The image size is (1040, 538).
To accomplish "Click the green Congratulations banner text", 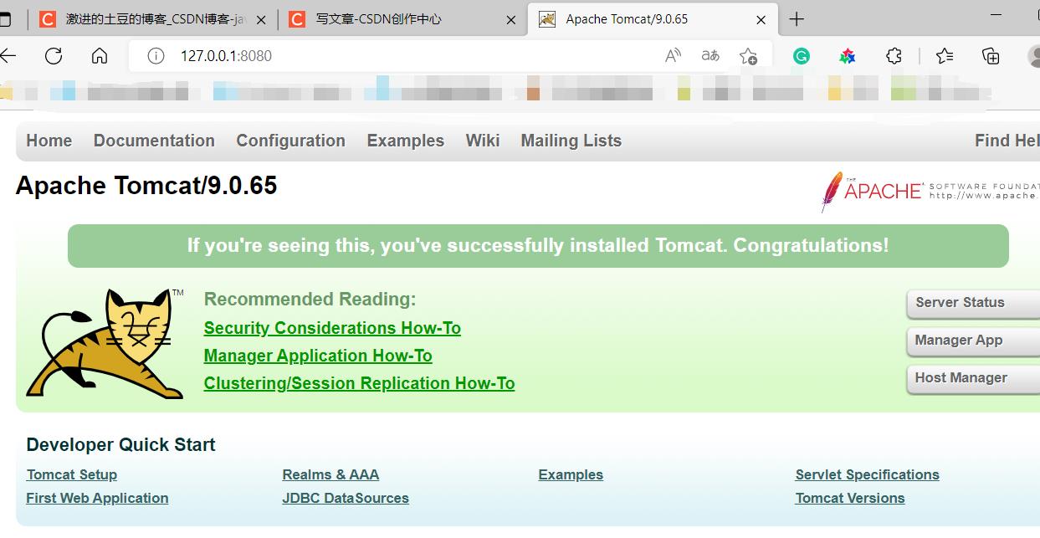I will click(x=538, y=245).
